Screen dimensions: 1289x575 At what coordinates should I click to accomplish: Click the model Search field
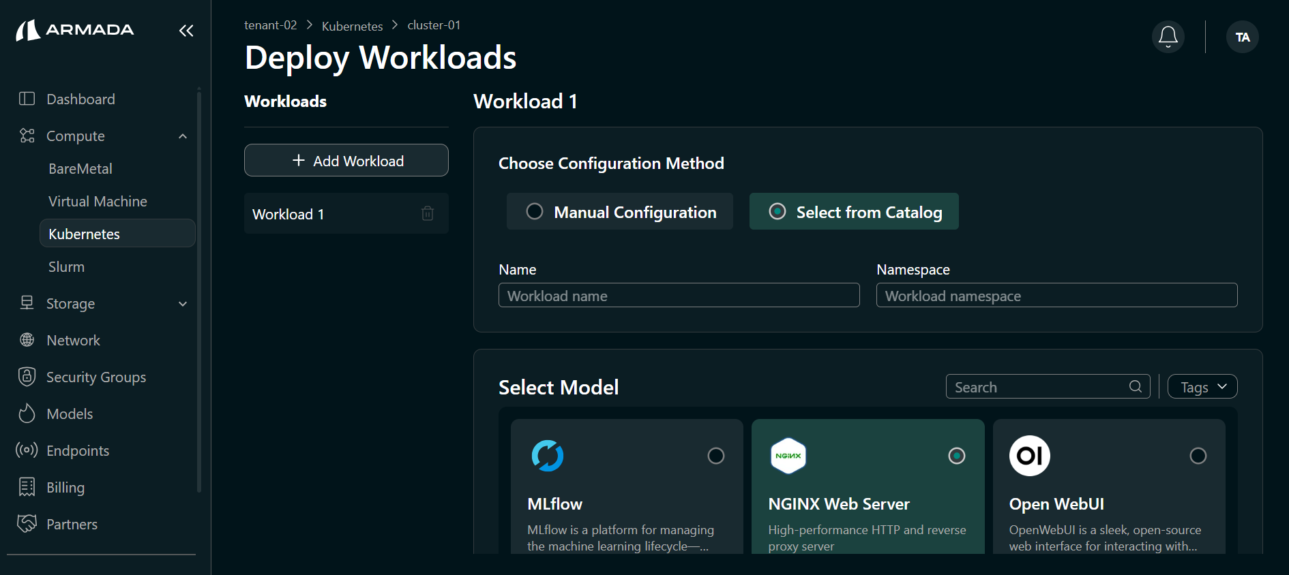(1048, 386)
